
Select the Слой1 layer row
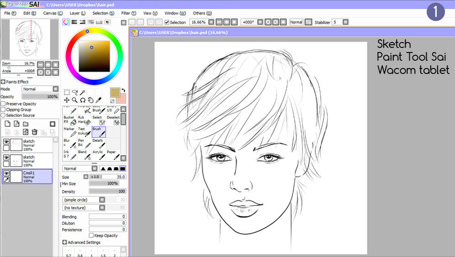pyautogui.click(x=27, y=177)
